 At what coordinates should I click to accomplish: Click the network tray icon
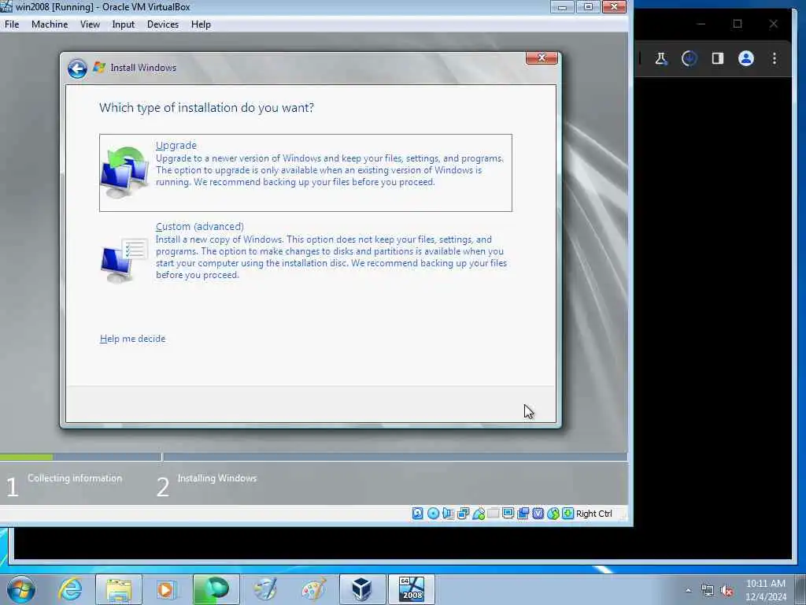pyautogui.click(x=708, y=591)
